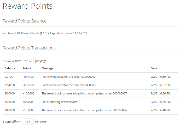Click the Message column header
This screenshot has width=179, height=129.
47,68
